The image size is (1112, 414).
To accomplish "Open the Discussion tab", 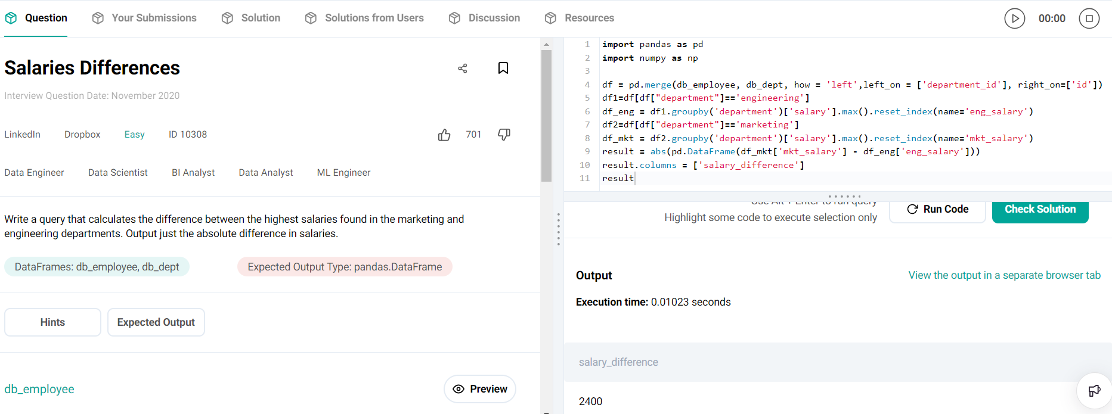I will point(484,18).
